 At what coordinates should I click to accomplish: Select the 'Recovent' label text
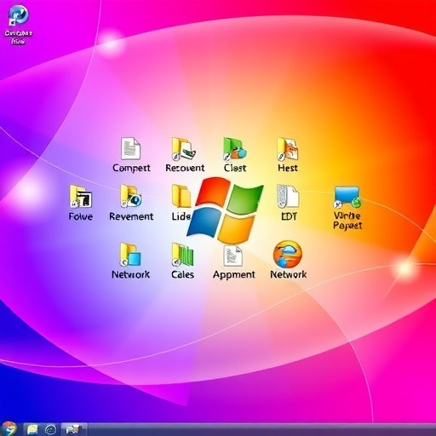(185, 168)
